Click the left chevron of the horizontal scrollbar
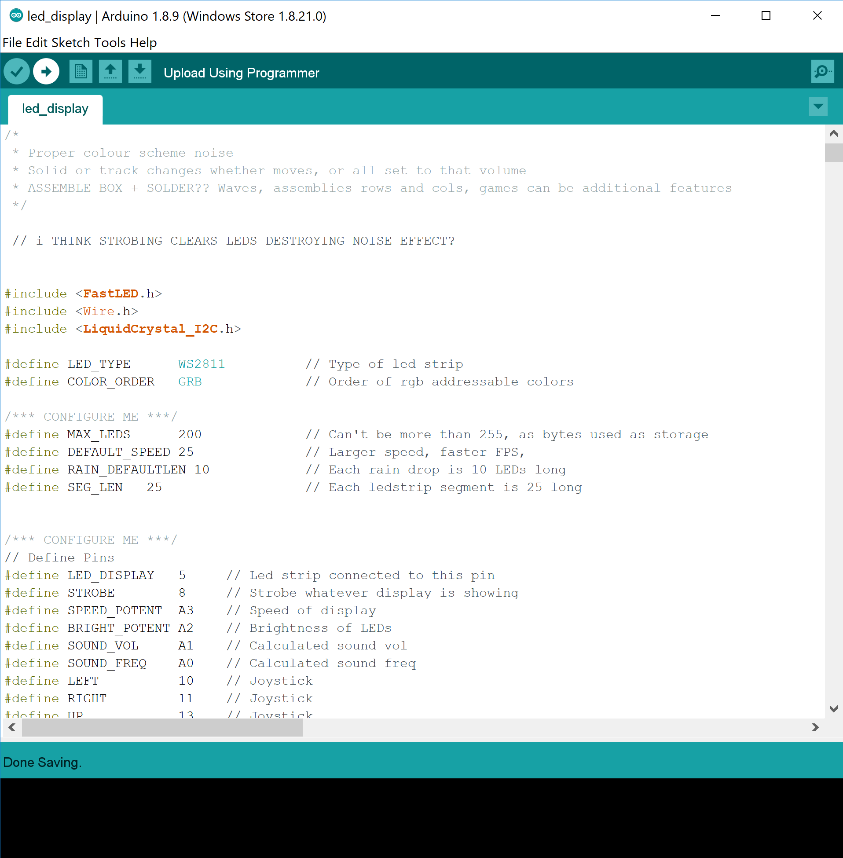Viewport: 843px width, 858px height. pos(11,727)
